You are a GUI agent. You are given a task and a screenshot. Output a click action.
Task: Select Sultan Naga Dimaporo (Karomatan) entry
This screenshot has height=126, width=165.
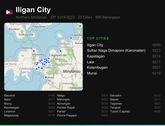click(x=124, y=50)
